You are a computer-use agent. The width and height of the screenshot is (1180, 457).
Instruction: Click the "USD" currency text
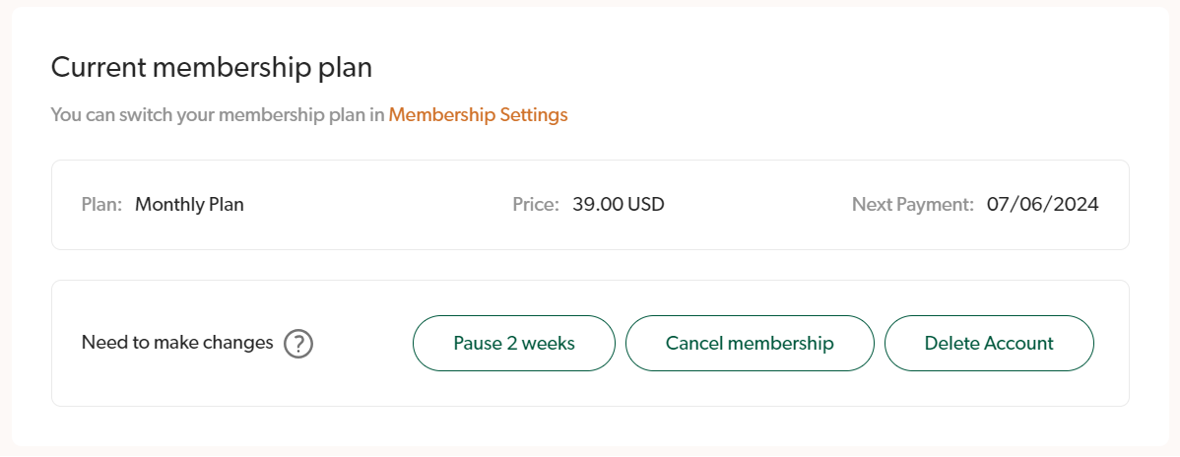point(646,205)
